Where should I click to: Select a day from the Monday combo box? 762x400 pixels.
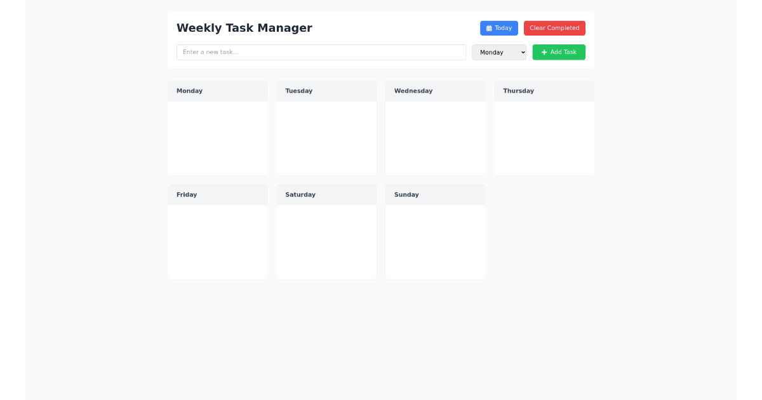(x=499, y=52)
